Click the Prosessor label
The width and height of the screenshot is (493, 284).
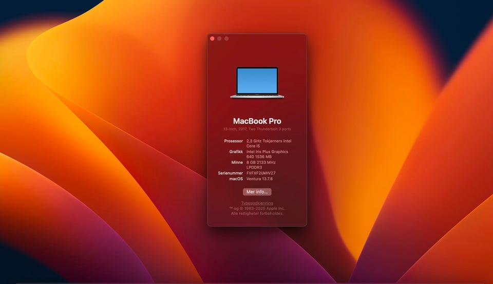point(233,141)
